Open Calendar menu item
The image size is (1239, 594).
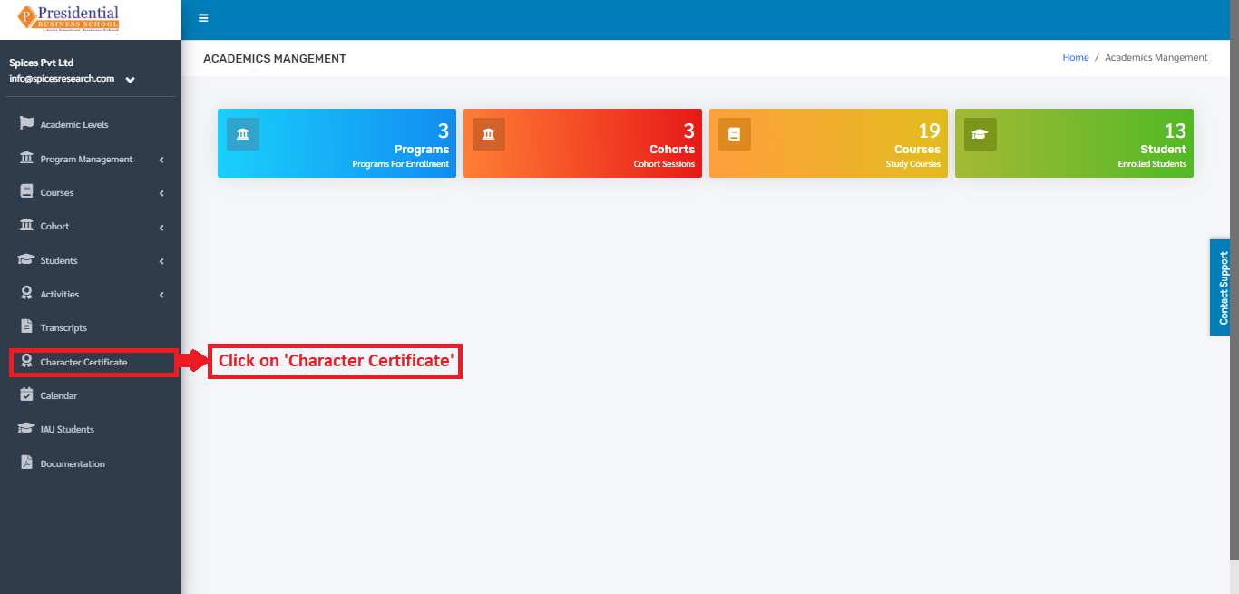91,395
